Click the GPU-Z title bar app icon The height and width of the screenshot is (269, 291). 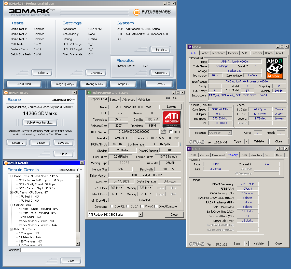89,93
